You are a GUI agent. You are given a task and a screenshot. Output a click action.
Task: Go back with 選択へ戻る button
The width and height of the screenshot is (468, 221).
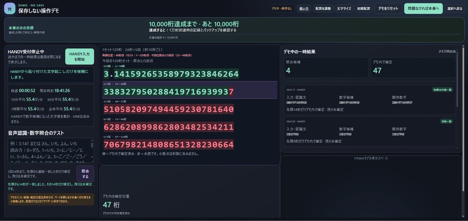[x=455, y=9]
